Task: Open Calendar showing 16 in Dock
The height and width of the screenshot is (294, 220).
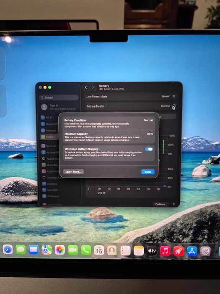Action: point(99,250)
